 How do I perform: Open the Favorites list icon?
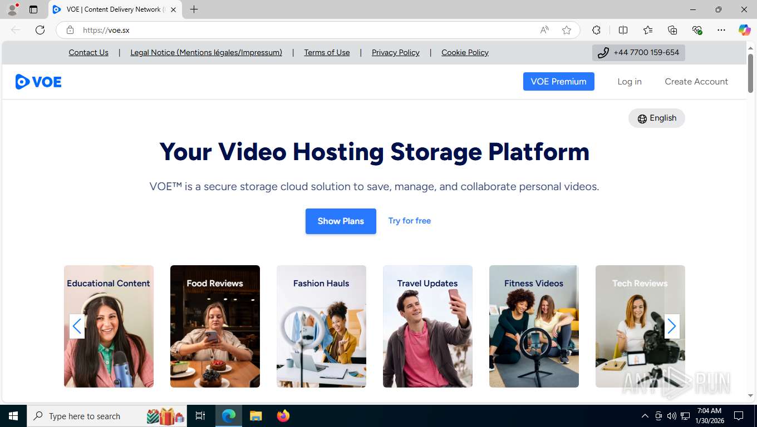(x=648, y=30)
